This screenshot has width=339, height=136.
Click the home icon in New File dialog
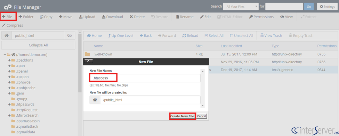pos(95,100)
